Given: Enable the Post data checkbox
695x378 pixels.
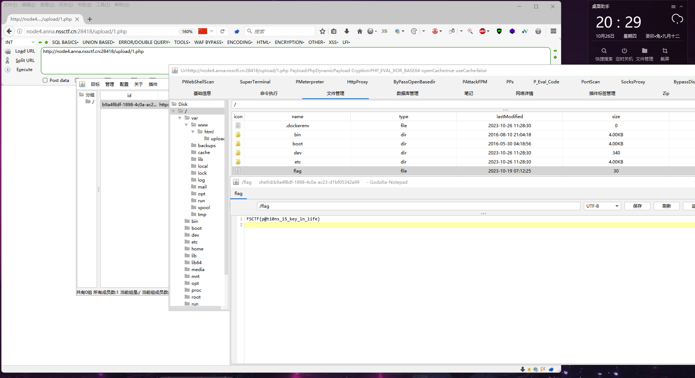Looking at the screenshot, I should click(45, 80).
